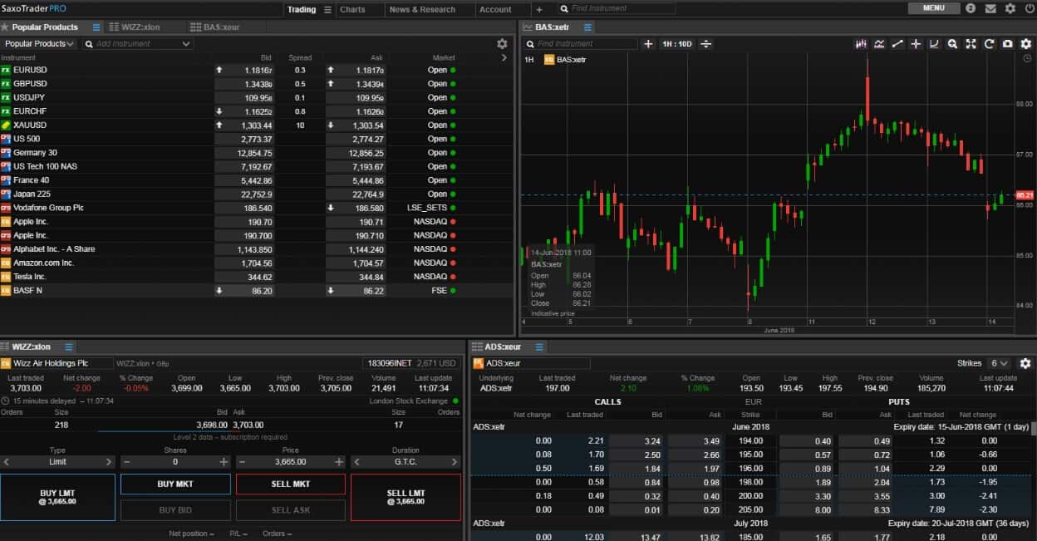Open the 1H : 10D chart period selector
1037x541 pixels.
click(677, 44)
